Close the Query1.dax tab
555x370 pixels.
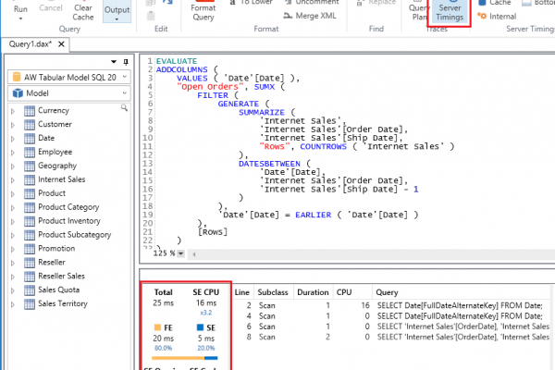(61, 44)
